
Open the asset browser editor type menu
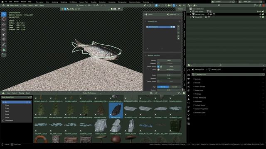(3, 93)
